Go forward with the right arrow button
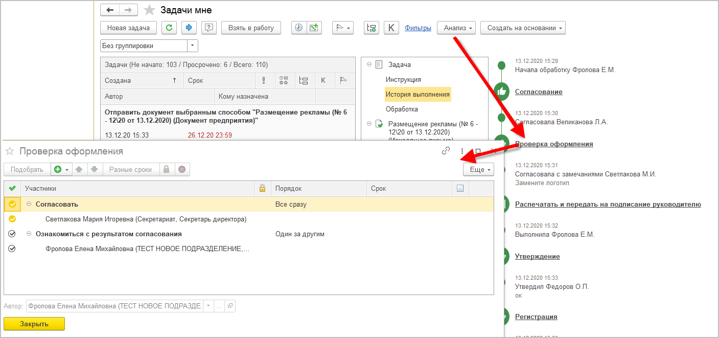The height and width of the screenshot is (338, 719). click(128, 10)
